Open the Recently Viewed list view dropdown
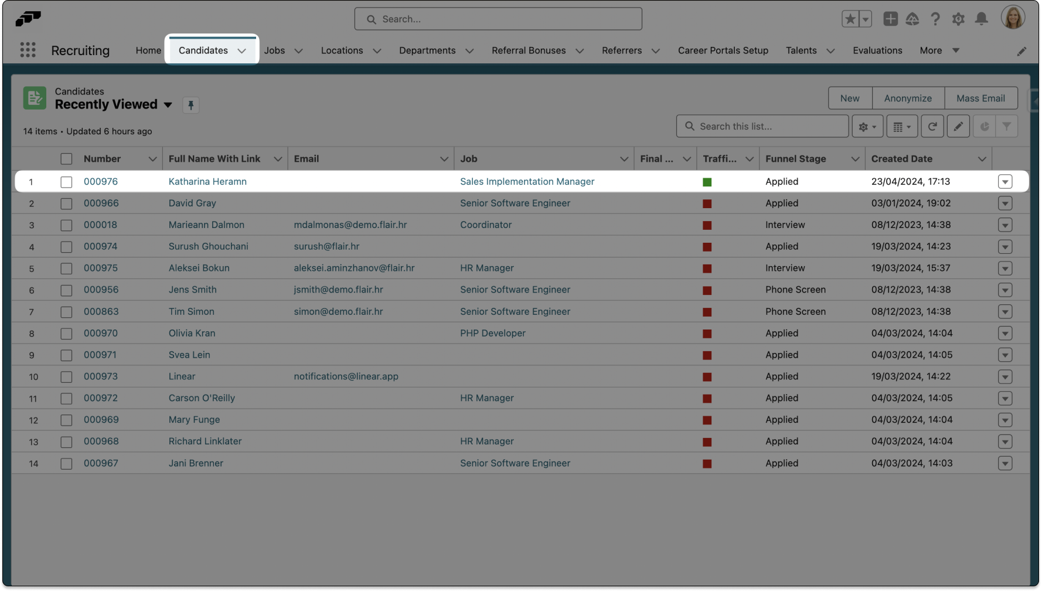 pyautogui.click(x=168, y=105)
